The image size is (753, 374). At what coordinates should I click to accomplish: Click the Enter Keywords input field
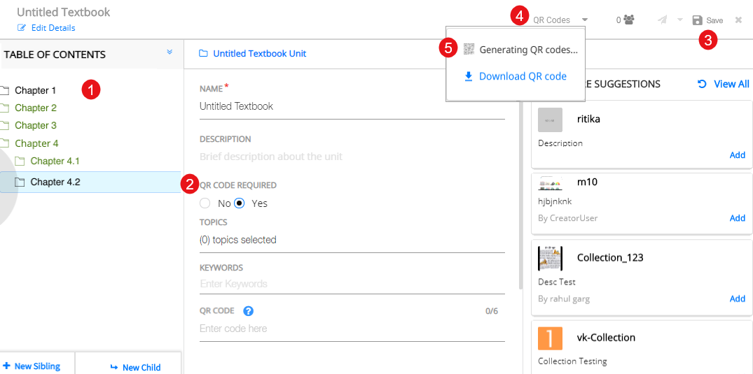tap(350, 284)
